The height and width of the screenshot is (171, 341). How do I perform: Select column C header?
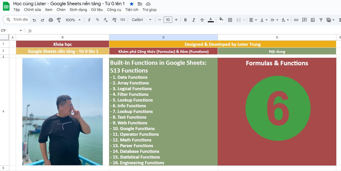(164, 37)
